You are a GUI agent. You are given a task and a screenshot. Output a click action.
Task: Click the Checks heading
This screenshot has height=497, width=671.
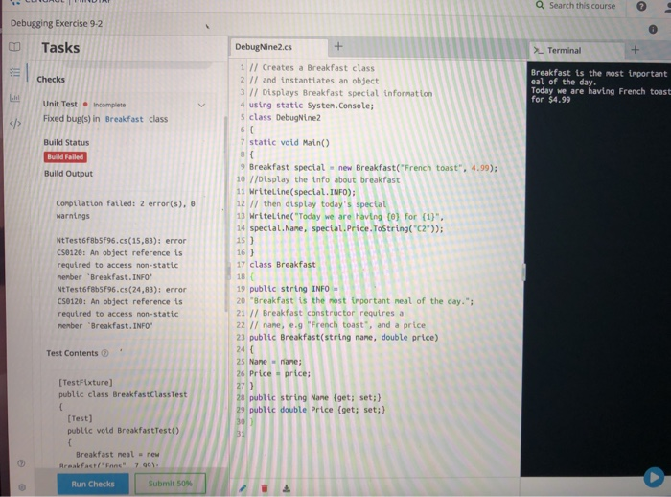coord(51,80)
